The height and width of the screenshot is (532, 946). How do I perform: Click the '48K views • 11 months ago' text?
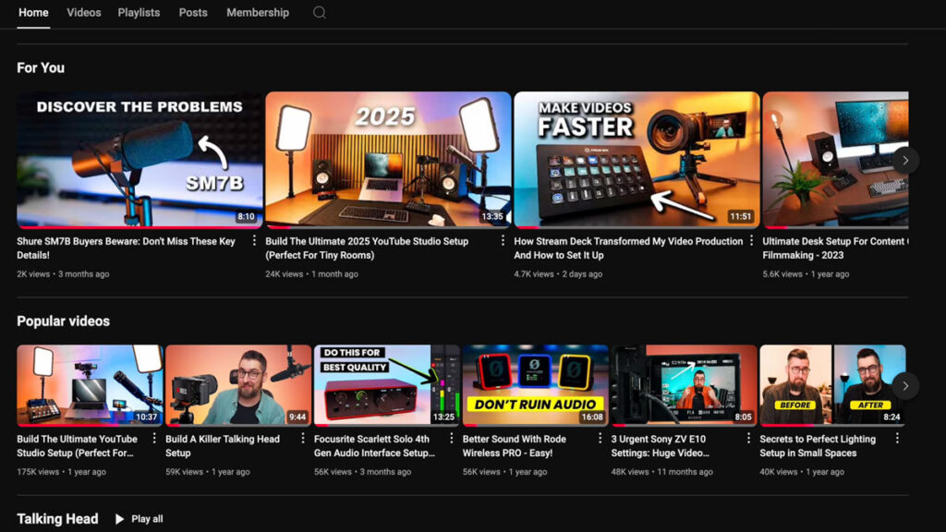[661, 472]
